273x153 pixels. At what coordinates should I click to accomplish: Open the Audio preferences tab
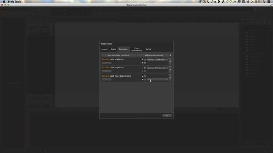[x=113, y=49]
